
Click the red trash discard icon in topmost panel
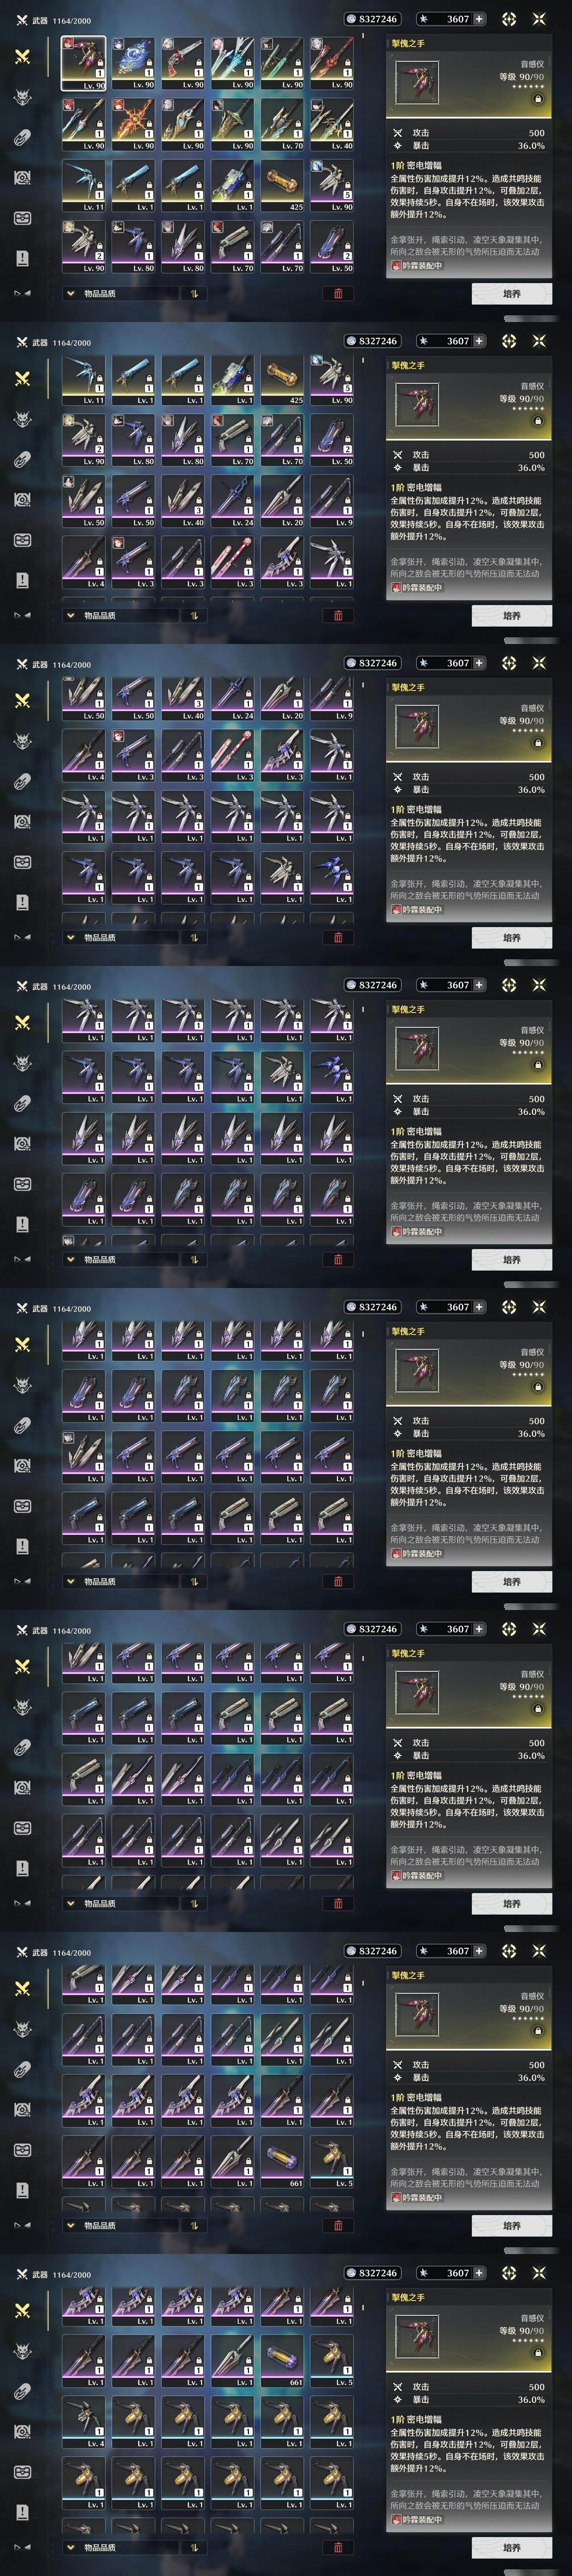[x=338, y=293]
